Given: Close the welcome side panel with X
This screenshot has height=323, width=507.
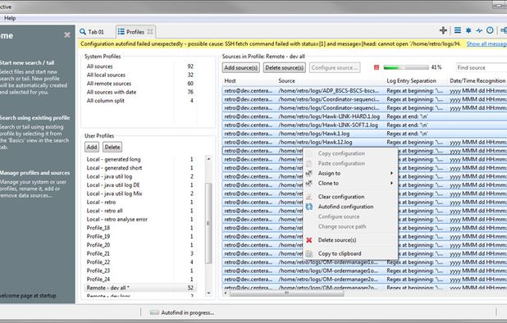Looking at the screenshot, I should click(67, 35).
